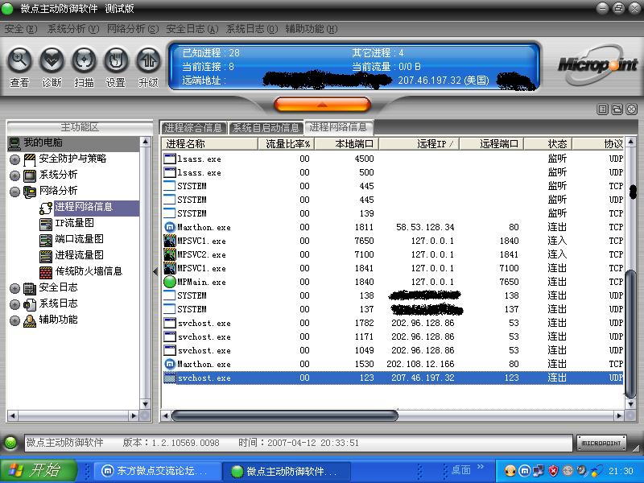Click the 辅助功能 icon in tree
The width and height of the screenshot is (644, 483).
(30, 320)
